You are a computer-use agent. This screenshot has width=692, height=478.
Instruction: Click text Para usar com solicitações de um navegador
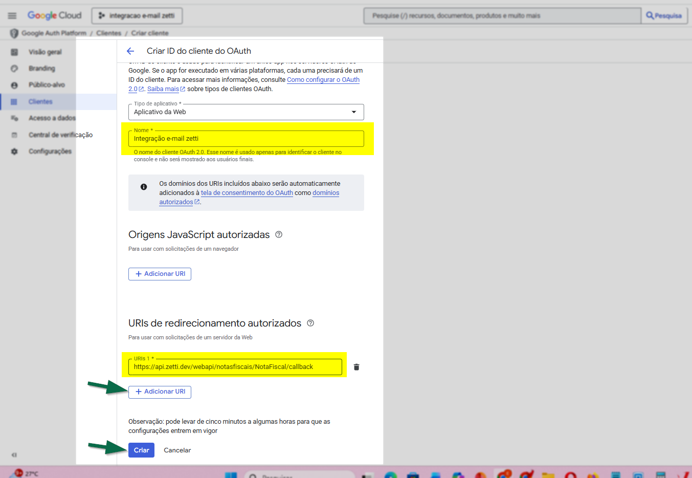click(x=184, y=249)
